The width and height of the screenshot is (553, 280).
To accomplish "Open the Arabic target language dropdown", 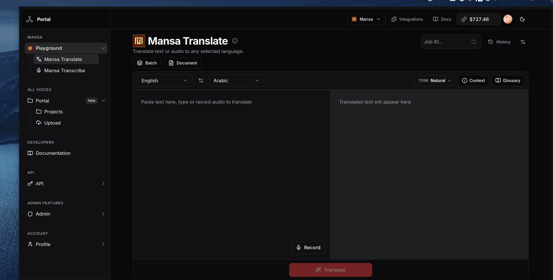I will pyautogui.click(x=236, y=81).
